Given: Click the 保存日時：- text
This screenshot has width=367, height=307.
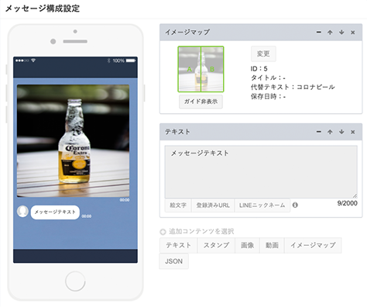Looking at the screenshot, I should 268,97.
